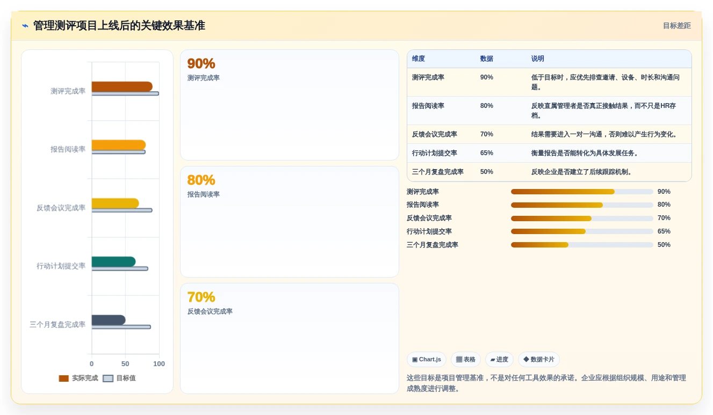Click the 三个月复盘完成率 dark bar in chart
Screen dimensions: 713x415
109,320
